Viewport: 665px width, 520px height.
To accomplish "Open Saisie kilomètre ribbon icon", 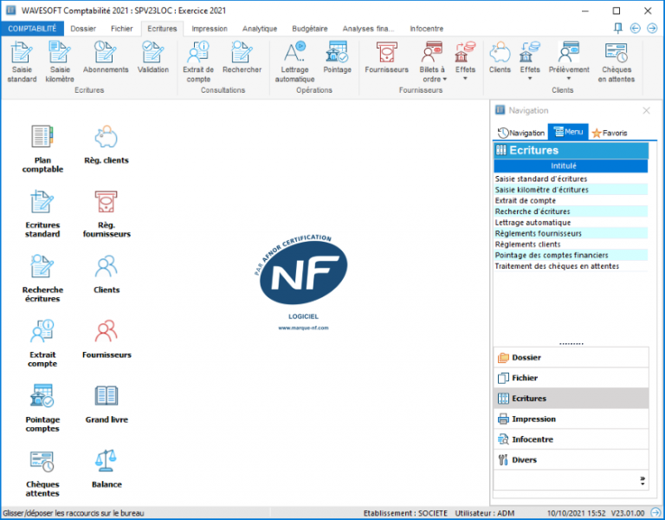I will [60, 62].
